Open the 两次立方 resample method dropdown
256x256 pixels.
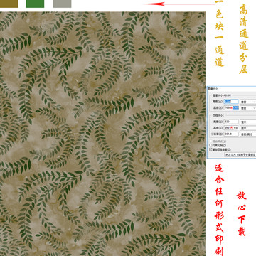(240, 155)
